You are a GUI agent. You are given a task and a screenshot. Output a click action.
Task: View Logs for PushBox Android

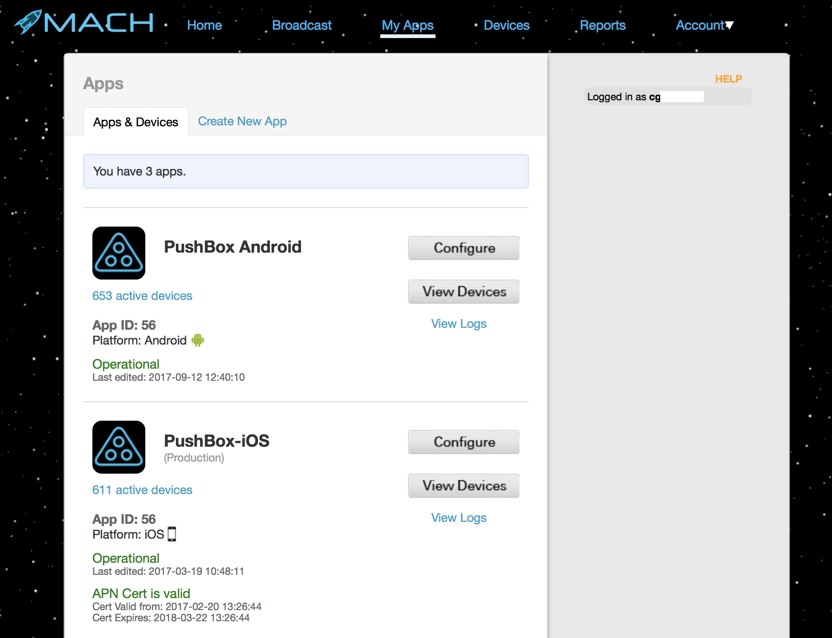pyautogui.click(x=459, y=324)
